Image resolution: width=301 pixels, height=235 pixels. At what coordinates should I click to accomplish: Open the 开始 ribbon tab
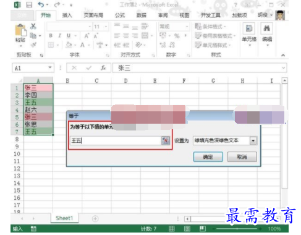coord(46,15)
